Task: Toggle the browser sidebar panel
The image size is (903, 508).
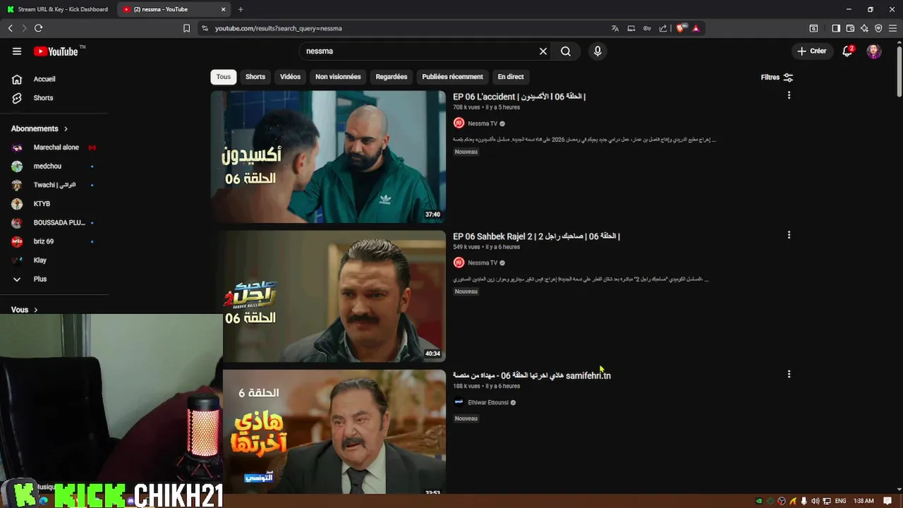Action: 836,28
